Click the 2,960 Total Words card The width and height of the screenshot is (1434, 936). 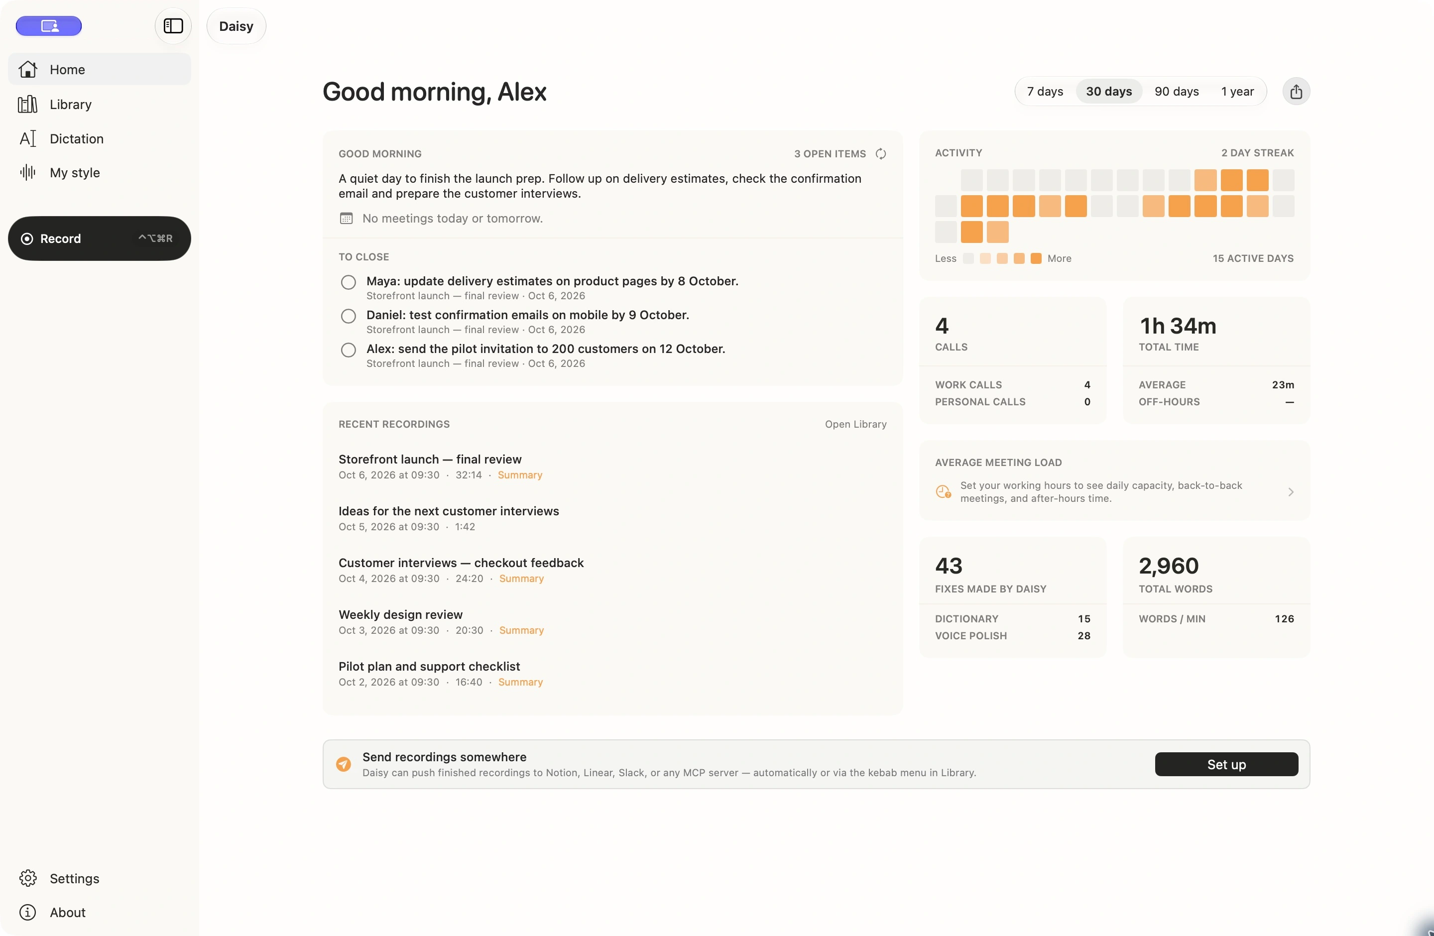coord(1216,597)
